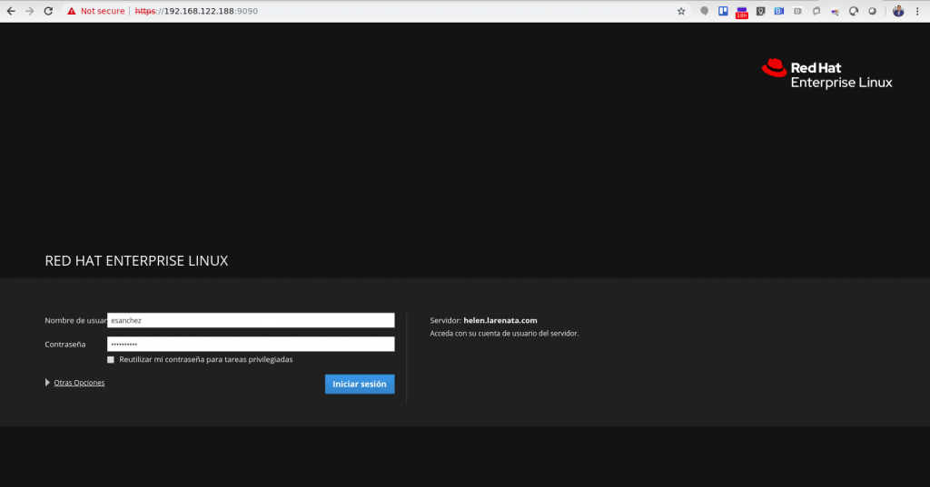Viewport: 930px width, 487px height.
Task: Open the Chrome three-dot menu
Action: pyautogui.click(x=916, y=11)
